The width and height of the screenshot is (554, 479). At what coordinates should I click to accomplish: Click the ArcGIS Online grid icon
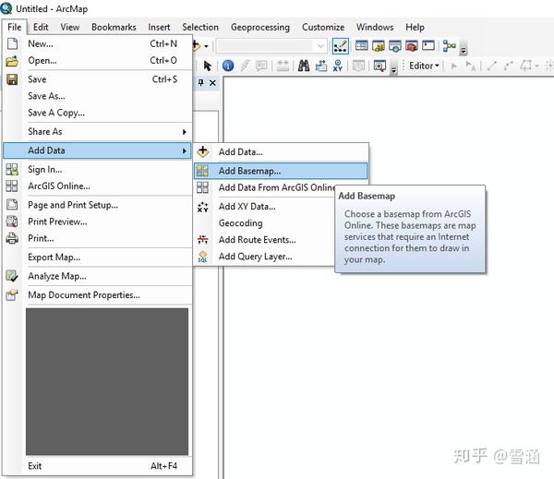[12, 186]
